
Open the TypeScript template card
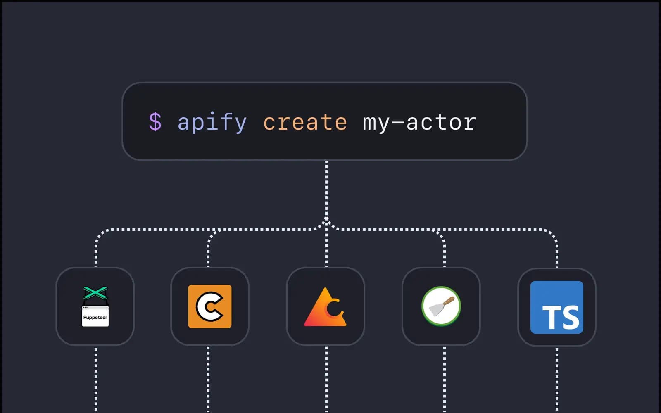(557, 306)
